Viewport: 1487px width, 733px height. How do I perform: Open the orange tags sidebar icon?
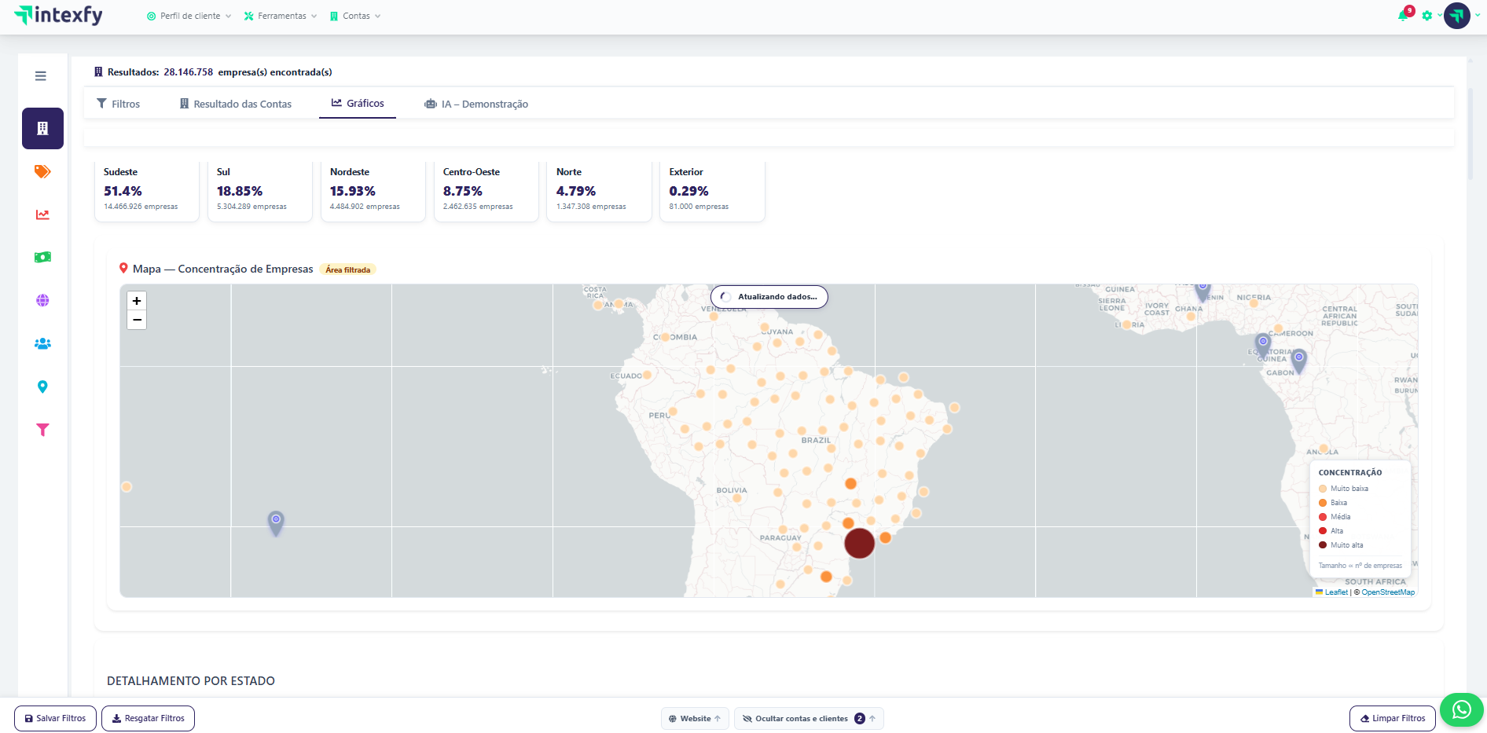42,171
